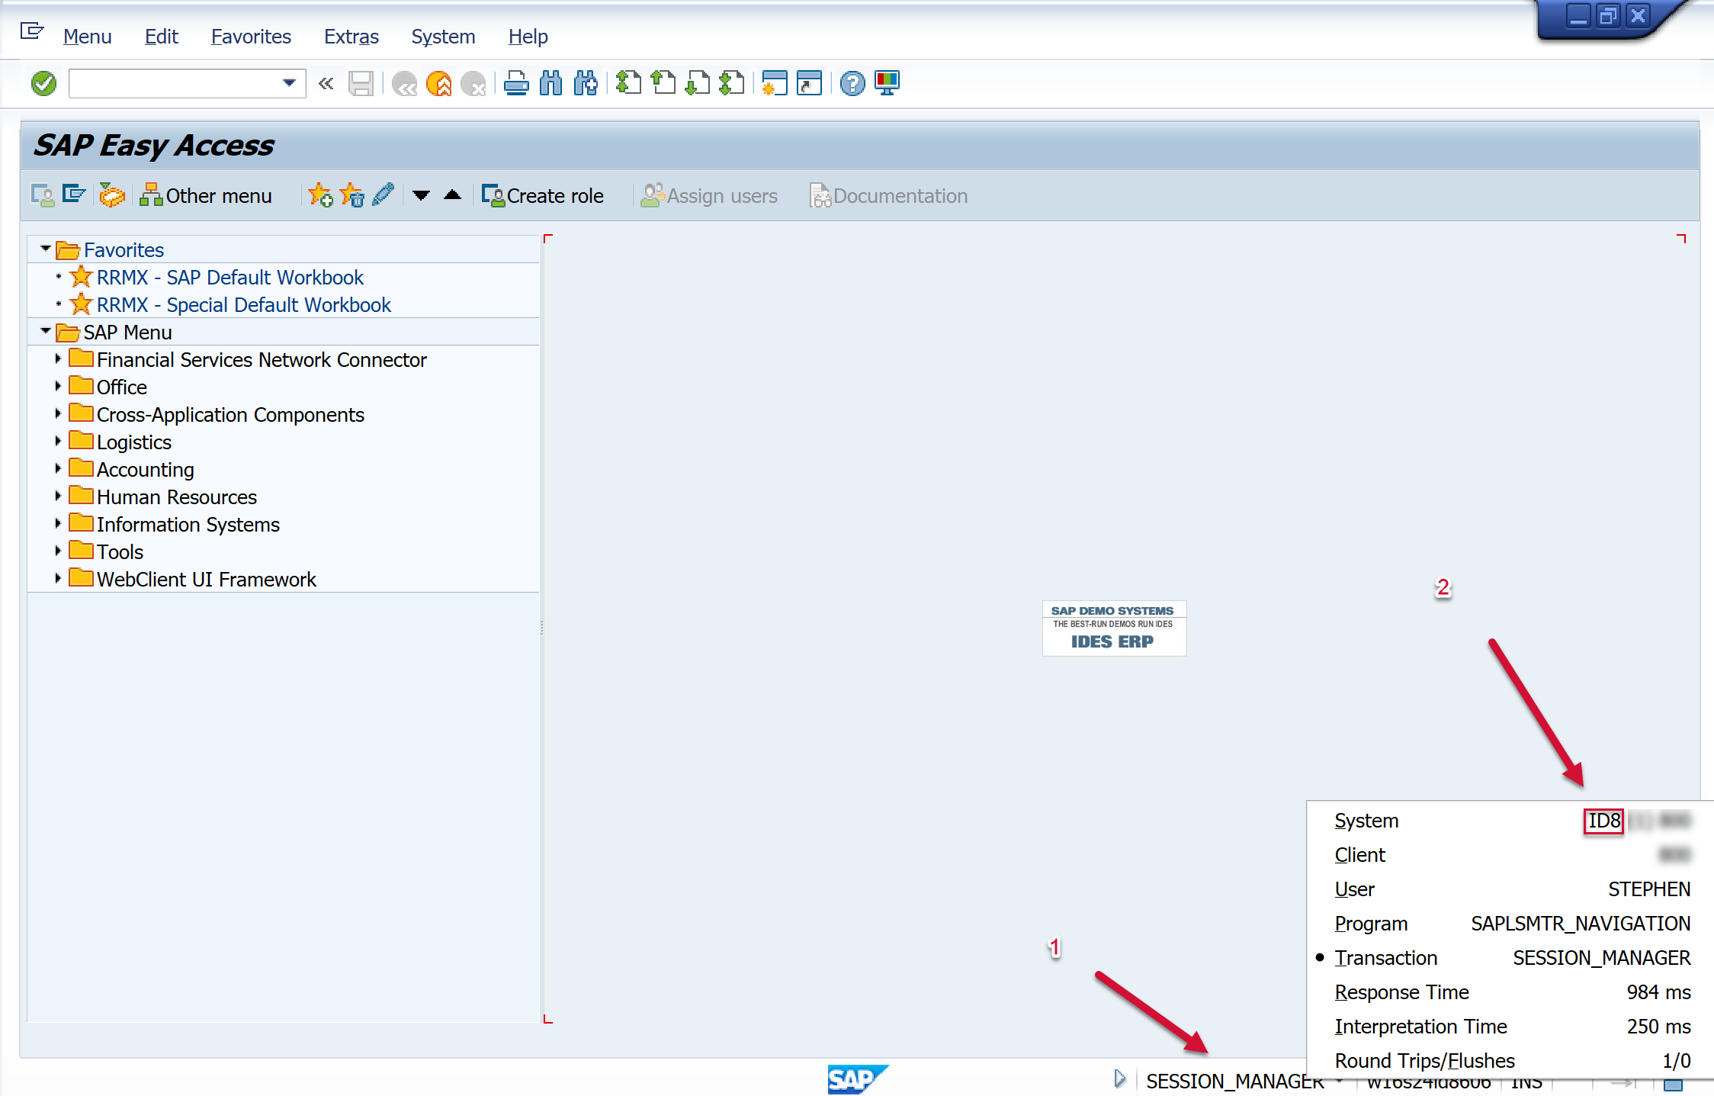The height and width of the screenshot is (1096, 1714).
Task: Select the Transaction option in status popup
Action: pyautogui.click(x=1385, y=958)
